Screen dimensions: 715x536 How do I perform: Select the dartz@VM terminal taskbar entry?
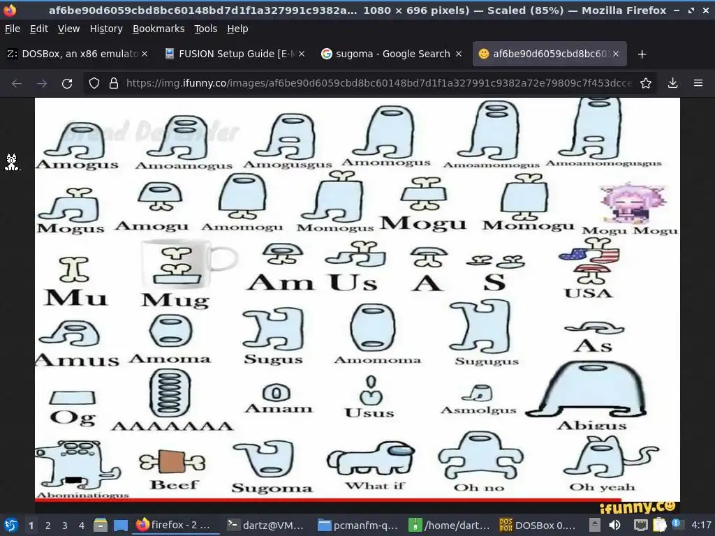click(x=266, y=525)
